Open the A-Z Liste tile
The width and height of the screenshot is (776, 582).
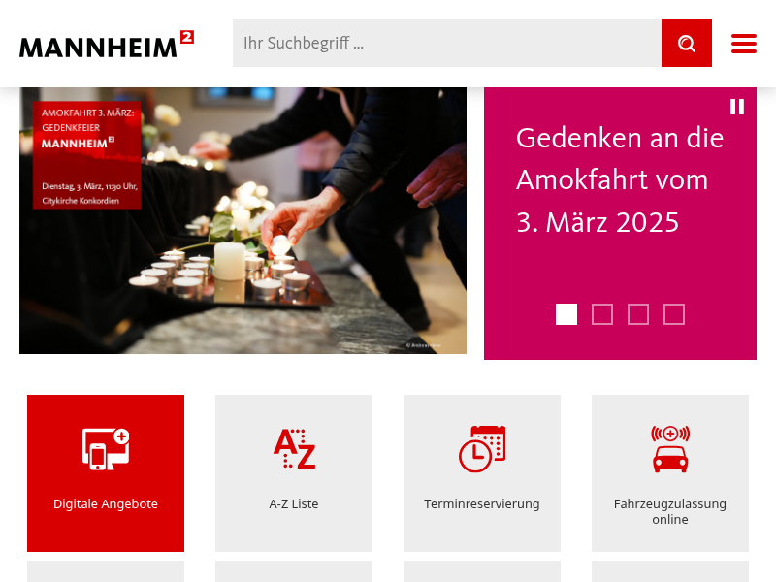pyautogui.click(x=294, y=473)
